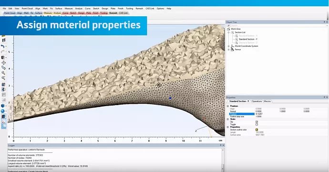Open the Point Cloud menu
This screenshot has width=329, height=172.
click(x=27, y=9)
